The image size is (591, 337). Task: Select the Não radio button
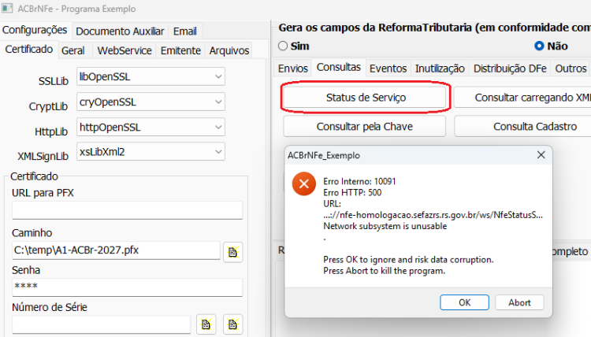[x=539, y=46]
